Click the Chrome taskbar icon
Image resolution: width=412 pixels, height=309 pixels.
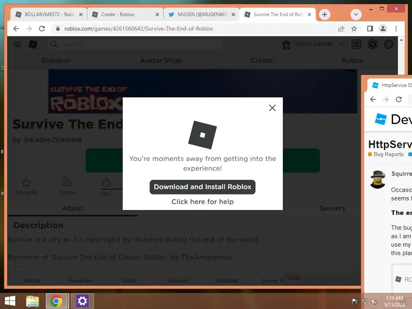click(56, 301)
